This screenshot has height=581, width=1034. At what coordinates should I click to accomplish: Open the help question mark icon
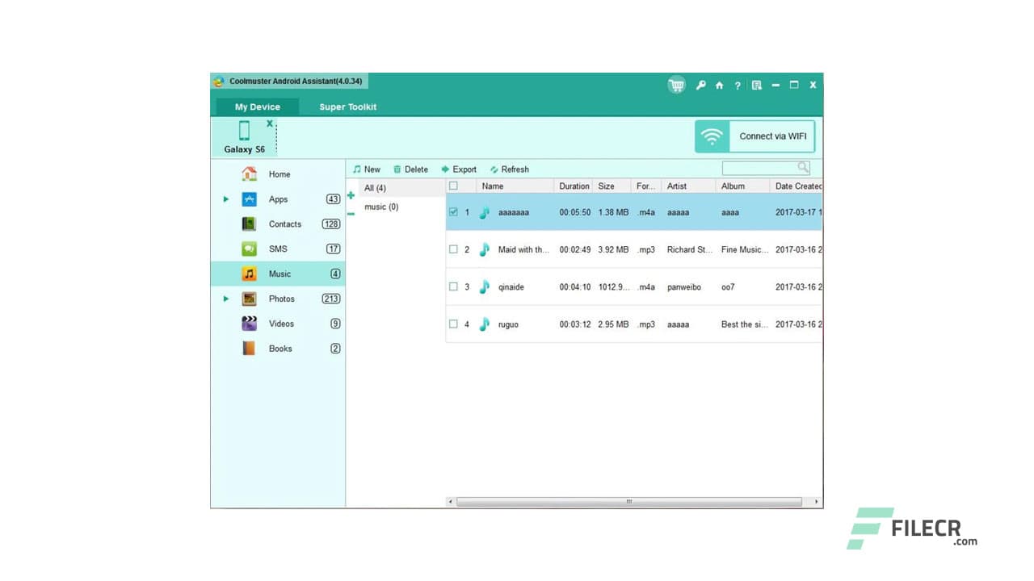(x=738, y=85)
